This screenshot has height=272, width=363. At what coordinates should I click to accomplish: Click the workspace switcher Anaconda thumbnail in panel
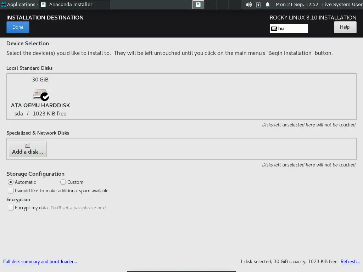(x=198, y=5)
